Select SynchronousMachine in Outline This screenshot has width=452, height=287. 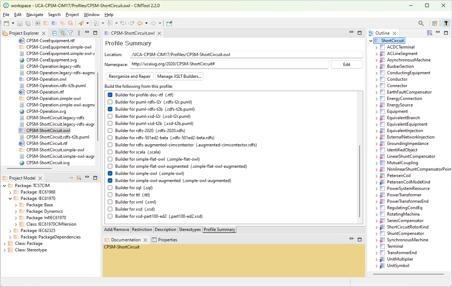click(x=407, y=240)
